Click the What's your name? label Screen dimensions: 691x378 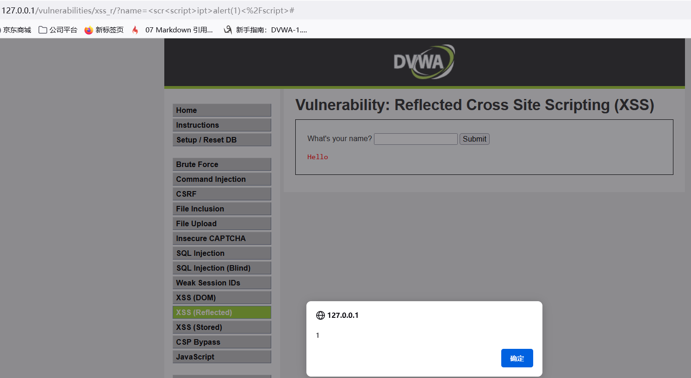point(340,139)
